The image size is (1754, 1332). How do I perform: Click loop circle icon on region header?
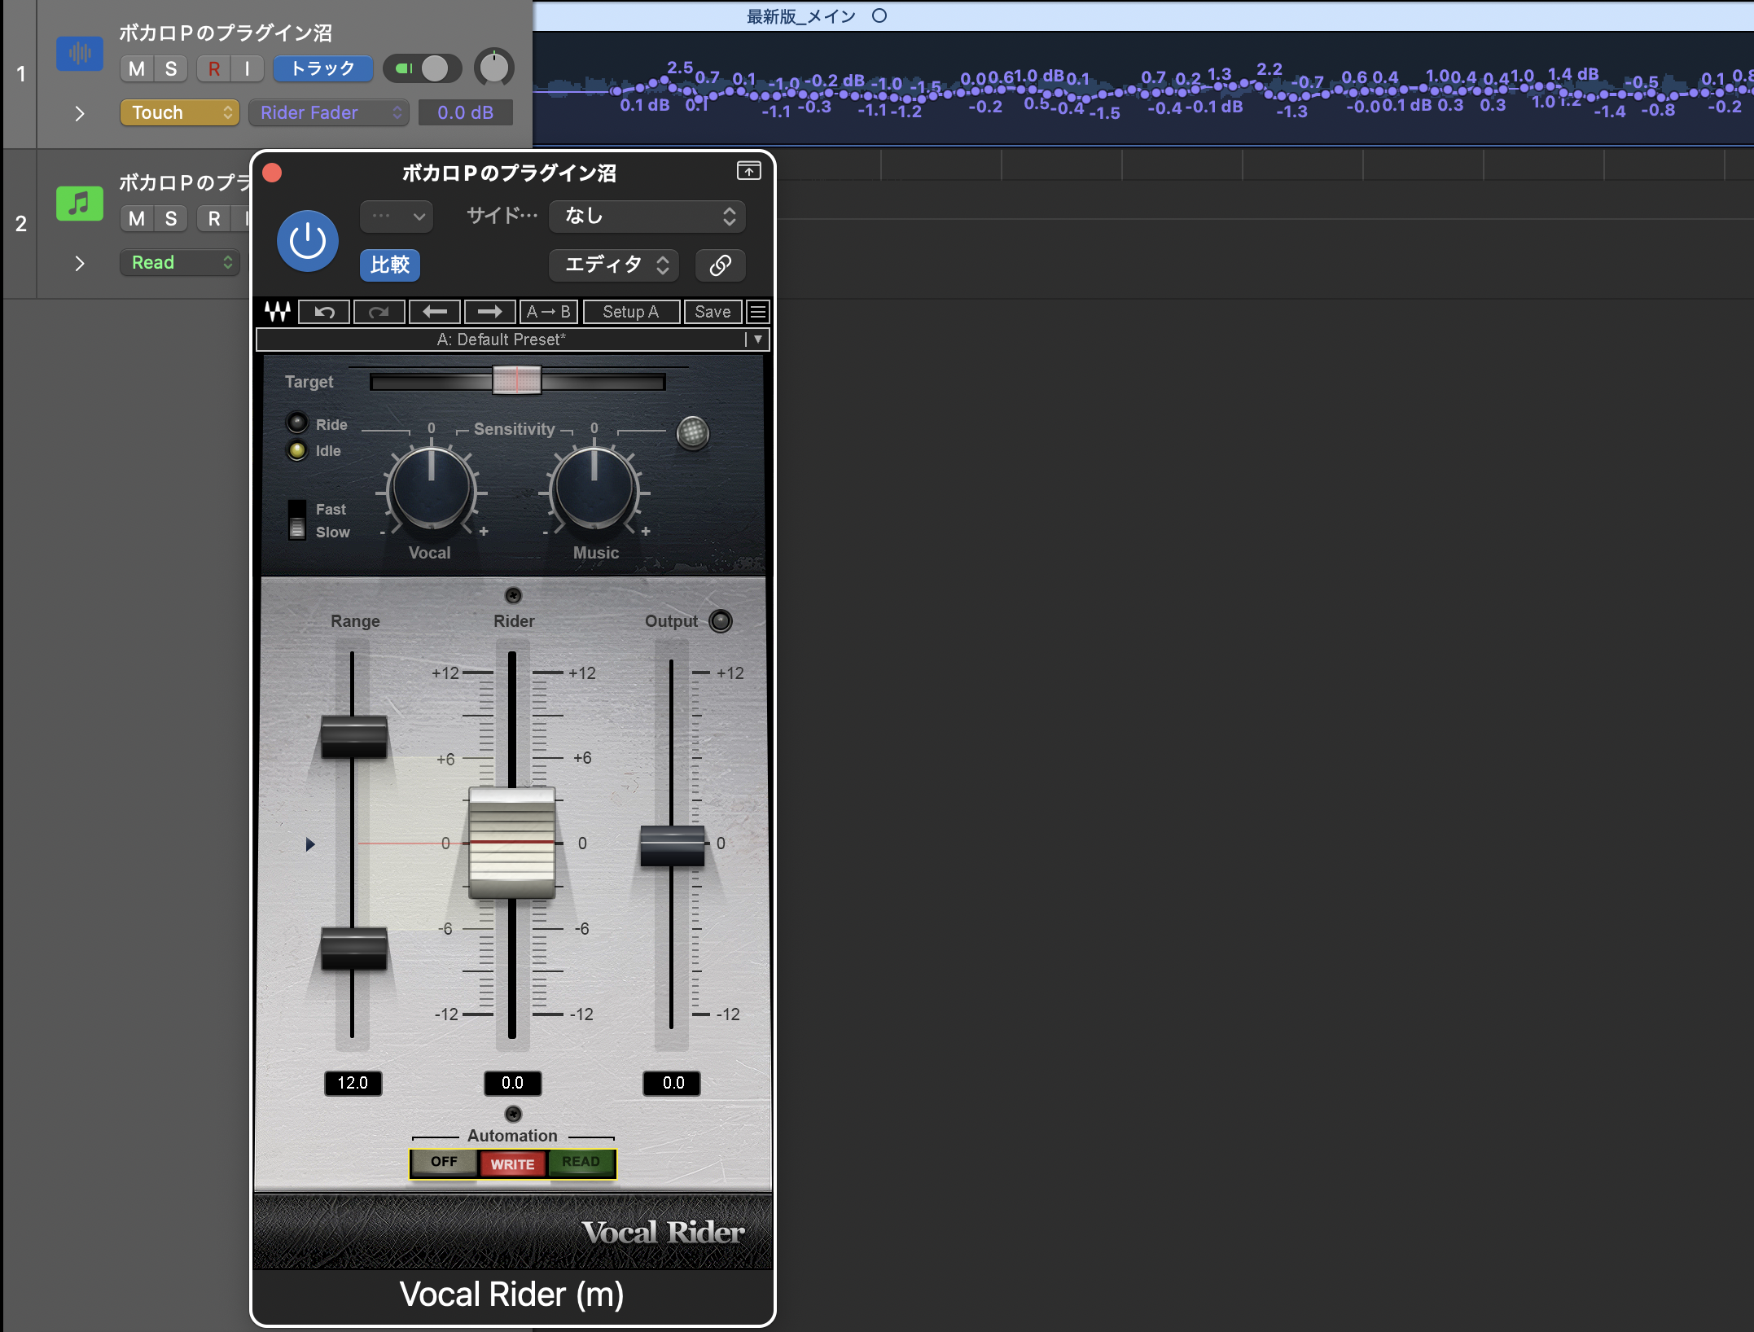coord(879,15)
